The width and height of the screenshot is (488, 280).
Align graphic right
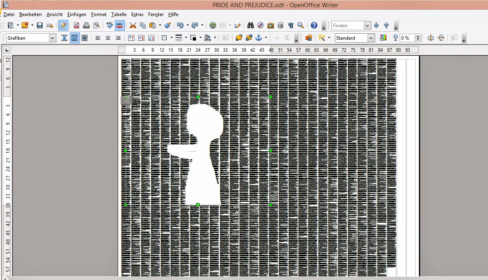[x=118, y=38]
